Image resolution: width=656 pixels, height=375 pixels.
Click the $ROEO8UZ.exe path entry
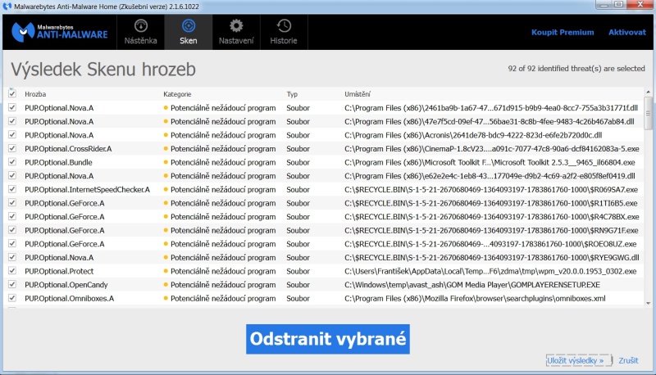490,244
